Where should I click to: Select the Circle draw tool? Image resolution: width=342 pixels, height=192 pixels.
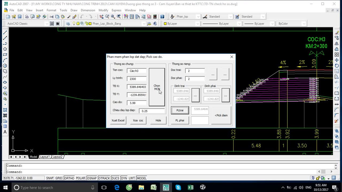tap(5, 66)
